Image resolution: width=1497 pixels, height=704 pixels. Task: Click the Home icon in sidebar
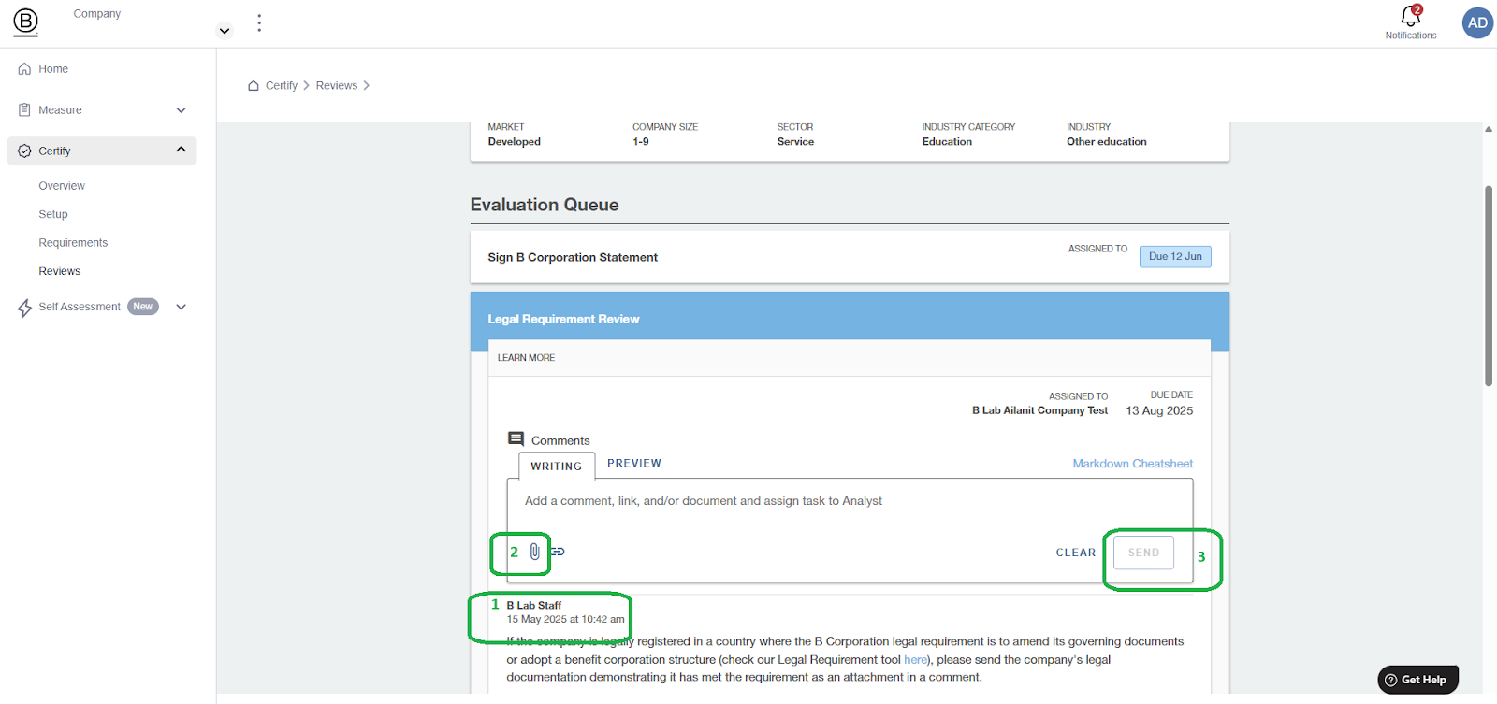[x=24, y=69]
